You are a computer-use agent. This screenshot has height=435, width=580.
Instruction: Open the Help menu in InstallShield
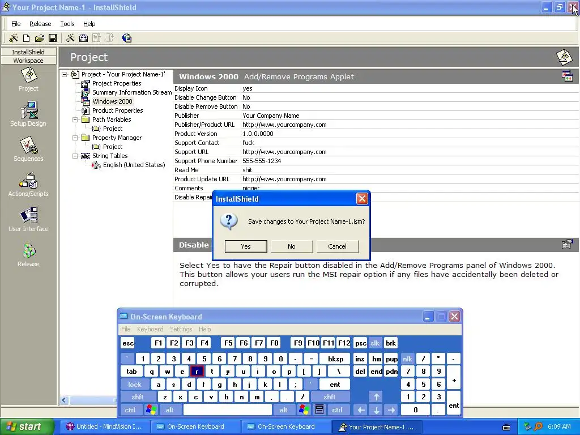pos(89,24)
